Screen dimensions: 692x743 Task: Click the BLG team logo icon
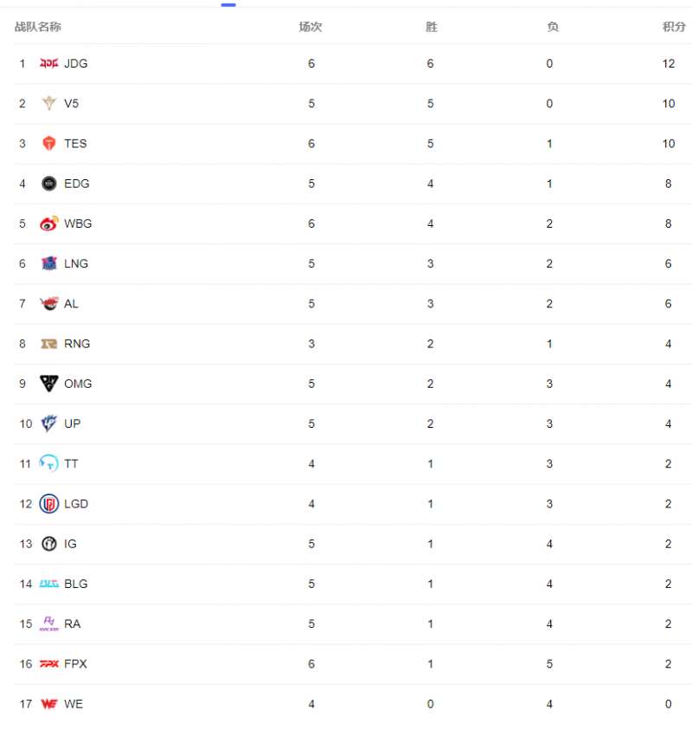click(49, 584)
